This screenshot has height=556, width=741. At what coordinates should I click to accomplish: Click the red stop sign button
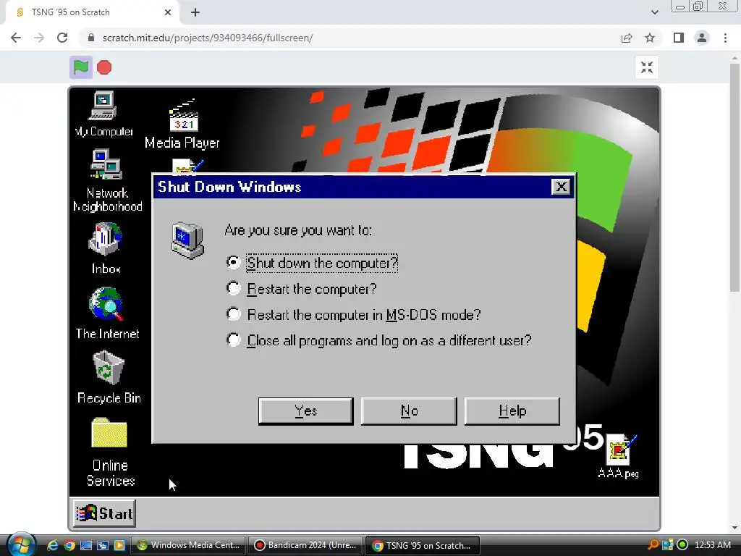tap(104, 67)
